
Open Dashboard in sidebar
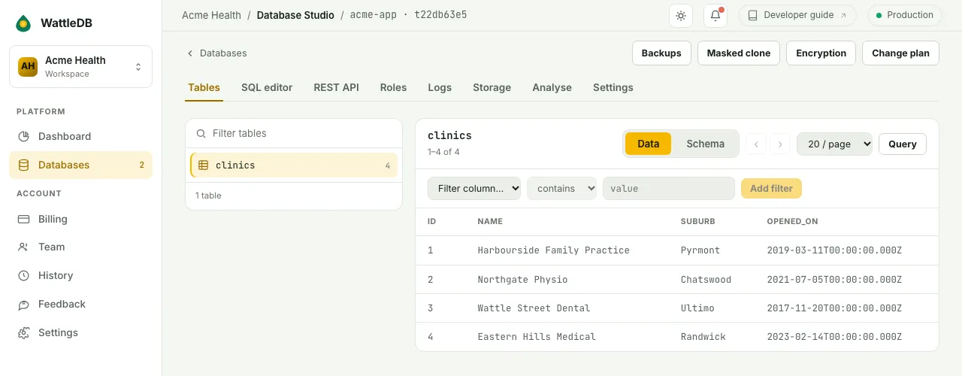(x=80, y=136)
